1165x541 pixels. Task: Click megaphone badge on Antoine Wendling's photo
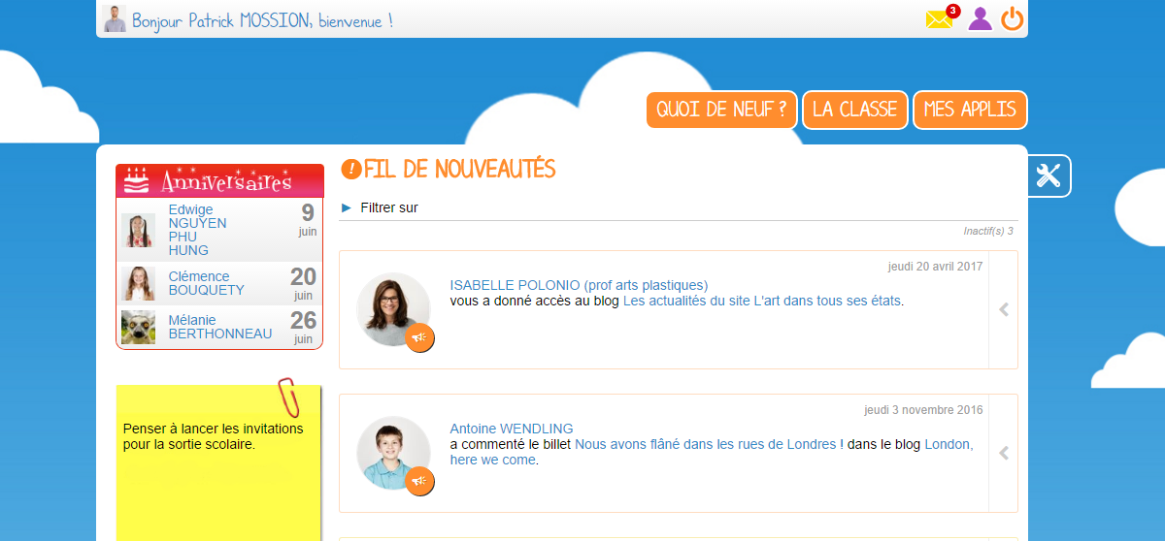[x=419, y=480]
